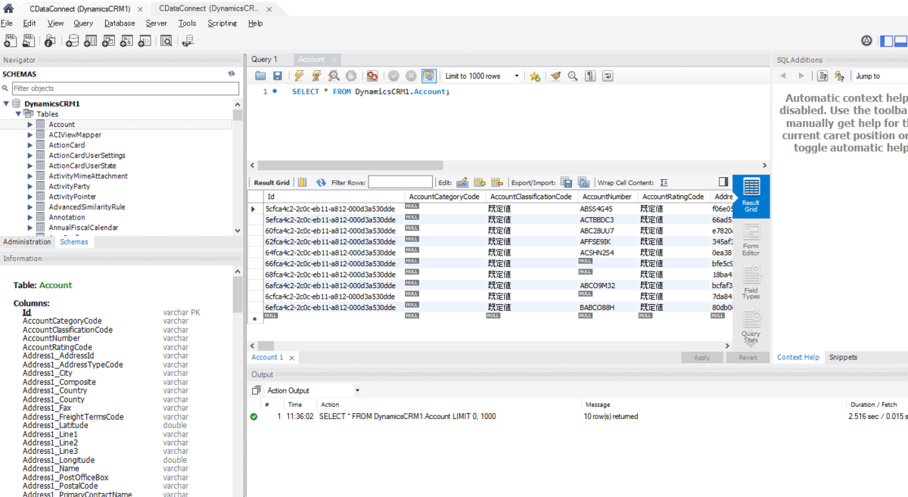
Task: Expand the ACIViewMapper table
Action: (30, 135)
